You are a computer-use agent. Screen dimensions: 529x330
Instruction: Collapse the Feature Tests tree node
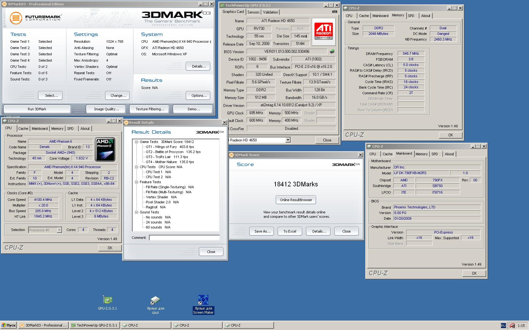coord(137,182)
